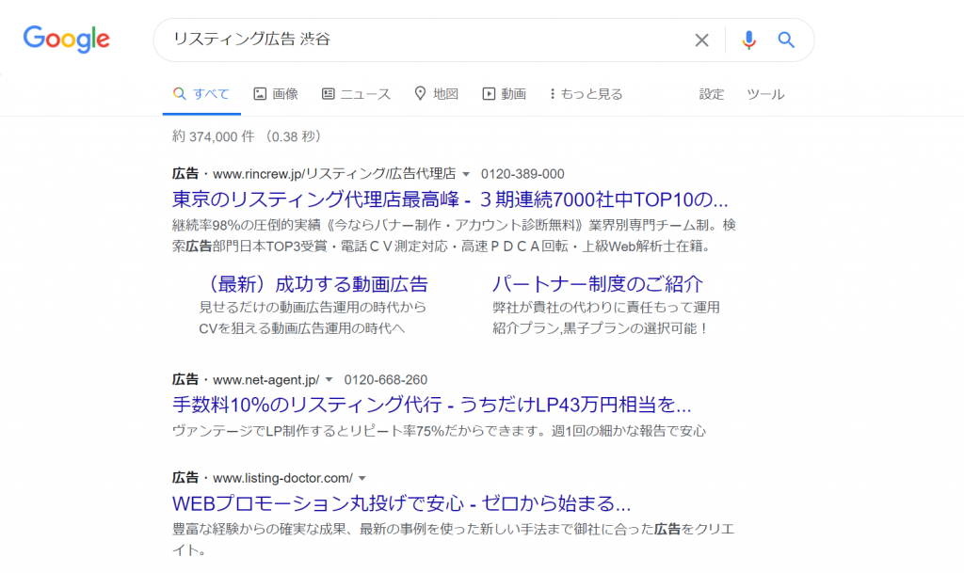Submit search with magnifying glass icon
964x573 pixels.
pyautogui.click(x=786, y=40)
